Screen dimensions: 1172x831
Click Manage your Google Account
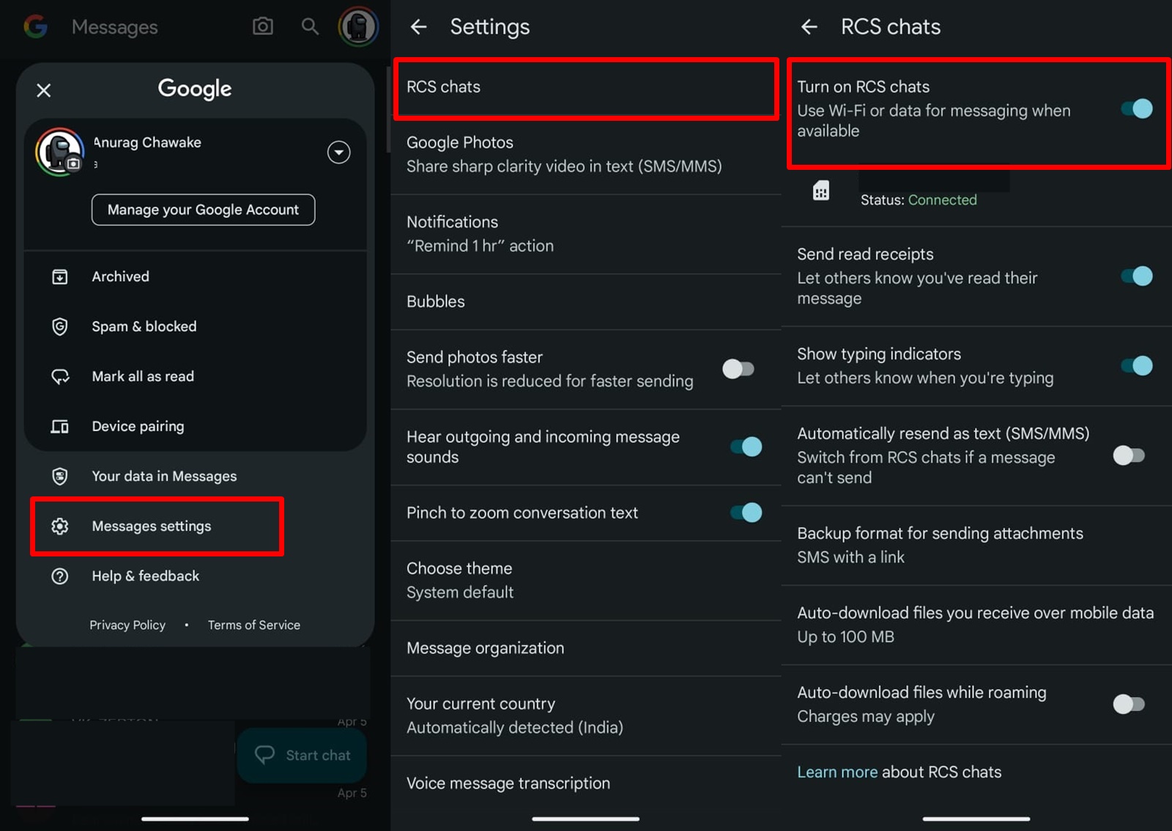pyautogui.click(x=203, y=209)
